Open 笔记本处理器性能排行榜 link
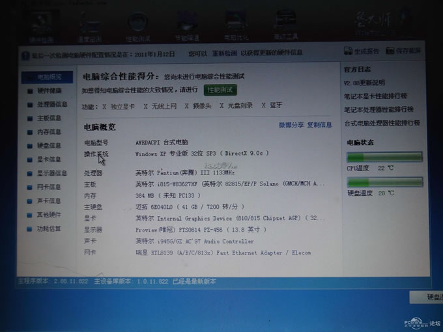The image size is (443, 332). click(379, 109)
